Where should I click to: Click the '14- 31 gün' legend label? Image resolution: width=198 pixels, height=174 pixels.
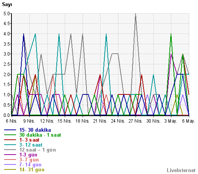(32, 170)
